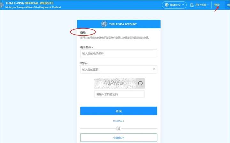Click the emblem in THAI E-VISA ACCOUNT banner

click(x=104, y=24)
